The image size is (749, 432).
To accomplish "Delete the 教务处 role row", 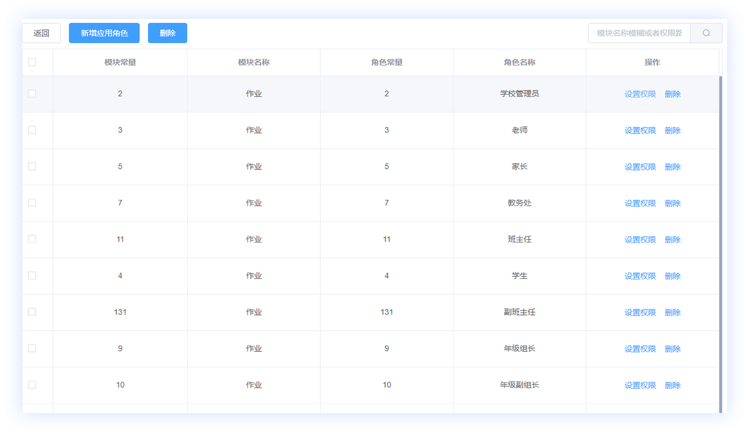I will pos(672,203).
